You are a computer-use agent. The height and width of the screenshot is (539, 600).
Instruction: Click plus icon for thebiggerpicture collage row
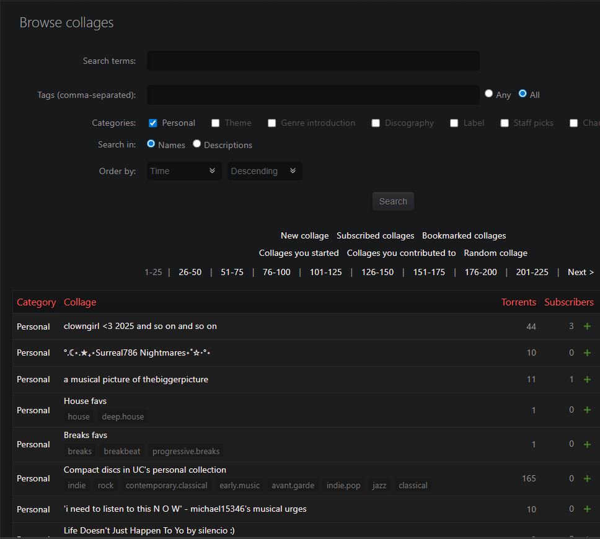587,380
